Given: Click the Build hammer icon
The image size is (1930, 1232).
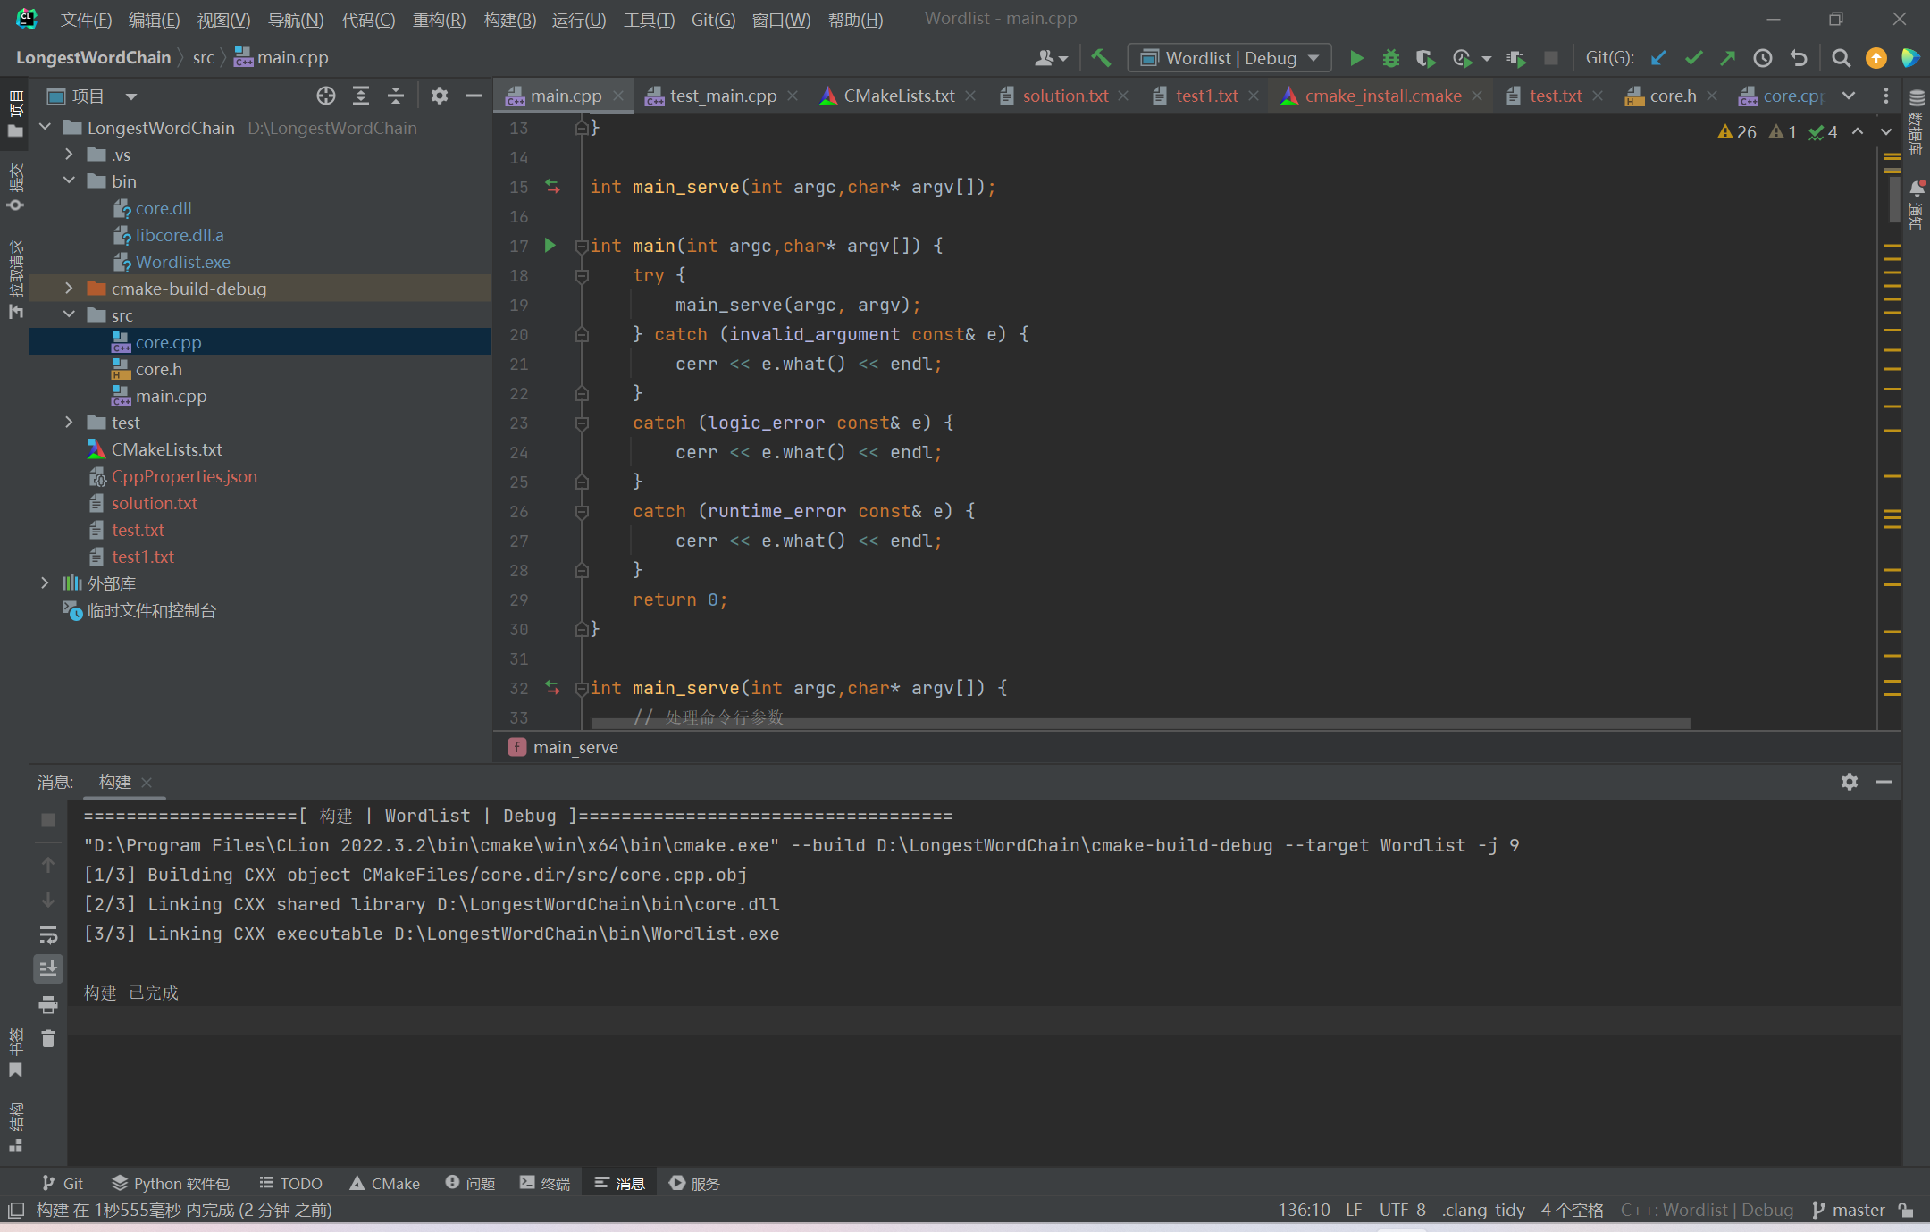Looking at the screenshot, I should pos(1101,58).
